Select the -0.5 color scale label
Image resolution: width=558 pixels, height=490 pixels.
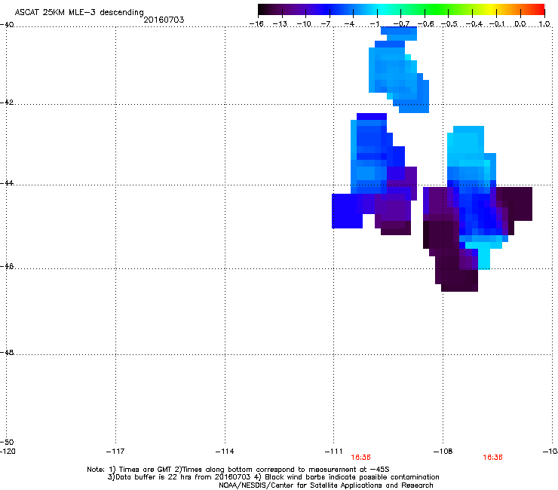(449, 24)
